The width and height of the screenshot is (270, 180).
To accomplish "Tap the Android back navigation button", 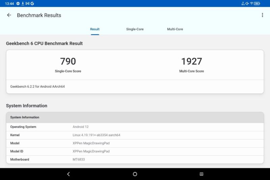I will coord(69,174).
